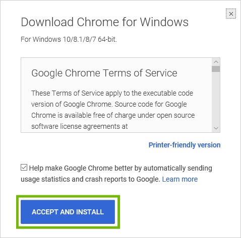Click the empty scrollbar track below the thumb
Screen dimensions: 241x238
(216, 98)
